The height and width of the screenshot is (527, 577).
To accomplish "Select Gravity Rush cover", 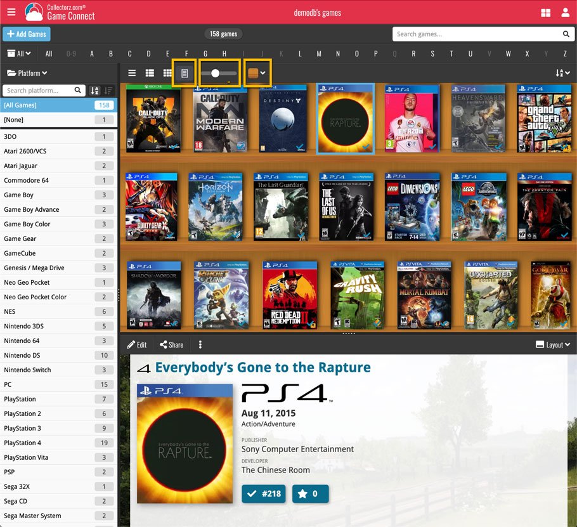I will click(358, 295).
